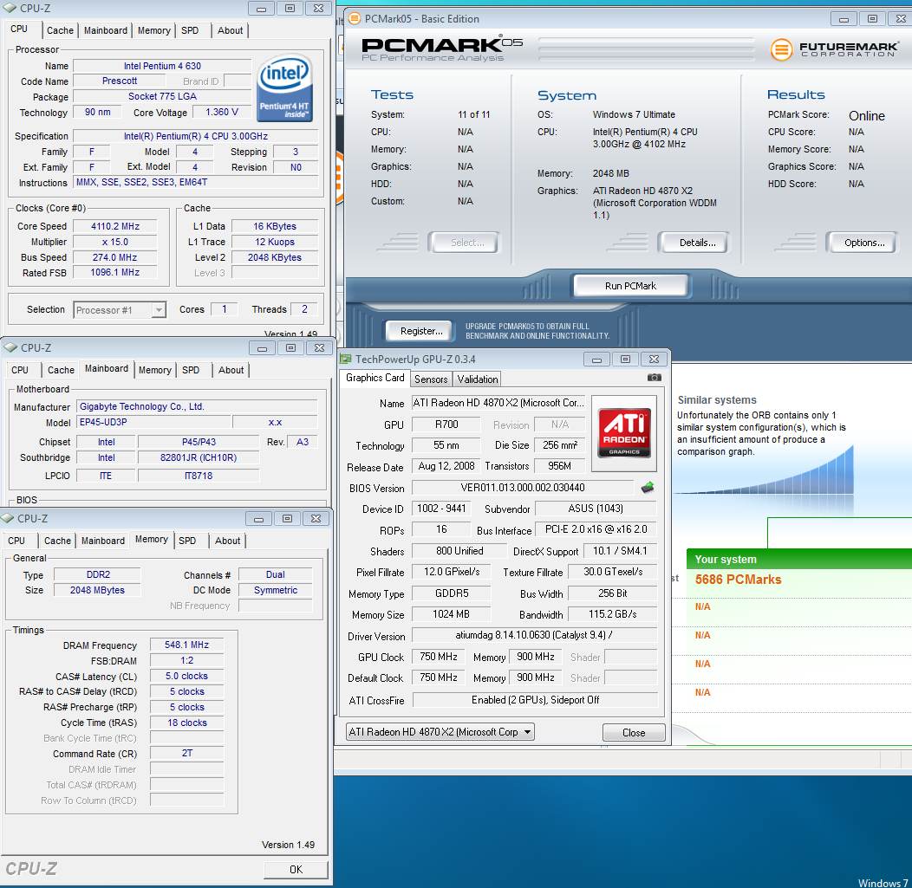Click the OK button in CPU-Z

tap(296, 870)
